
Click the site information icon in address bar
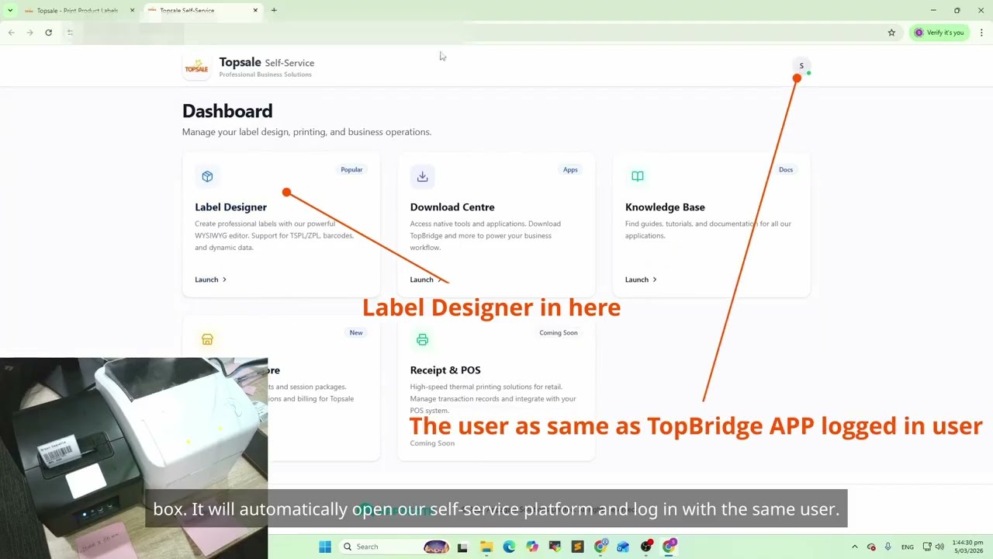(70, 33)
